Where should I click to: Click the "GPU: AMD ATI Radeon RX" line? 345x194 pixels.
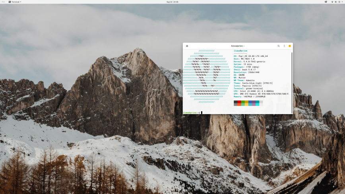coord(261,94)
